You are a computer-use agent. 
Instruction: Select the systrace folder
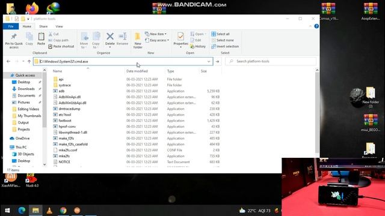[x=64, y=85]
